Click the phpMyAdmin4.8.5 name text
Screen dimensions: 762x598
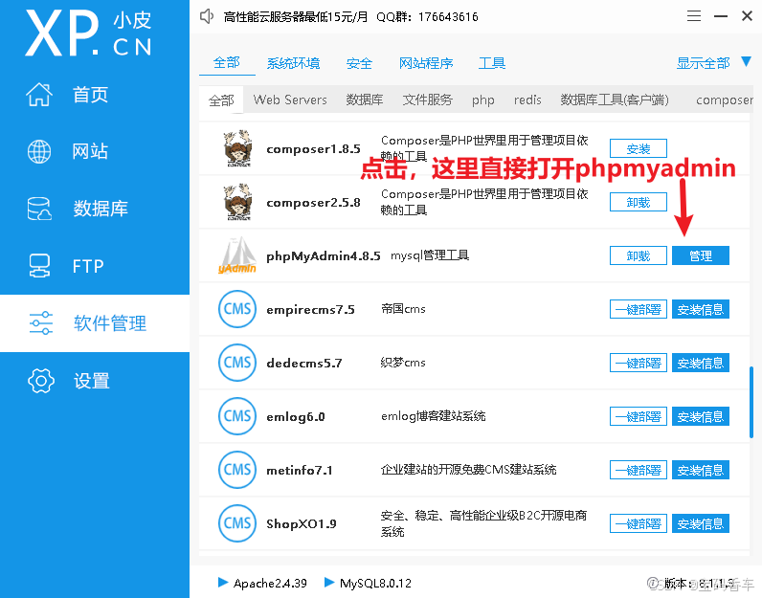pos(324,256)
